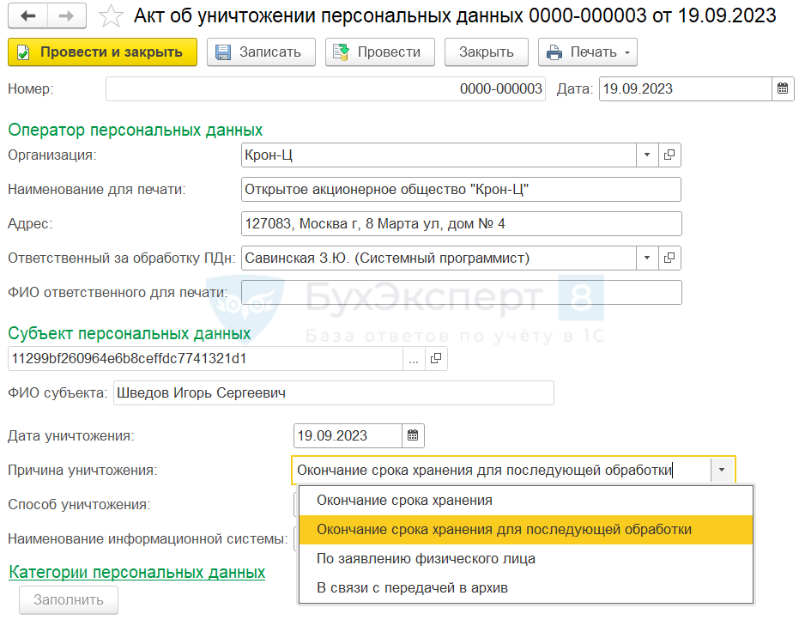Go back with the left arrow button
Screen dimensions: 811x620
[x=28, y=16]
